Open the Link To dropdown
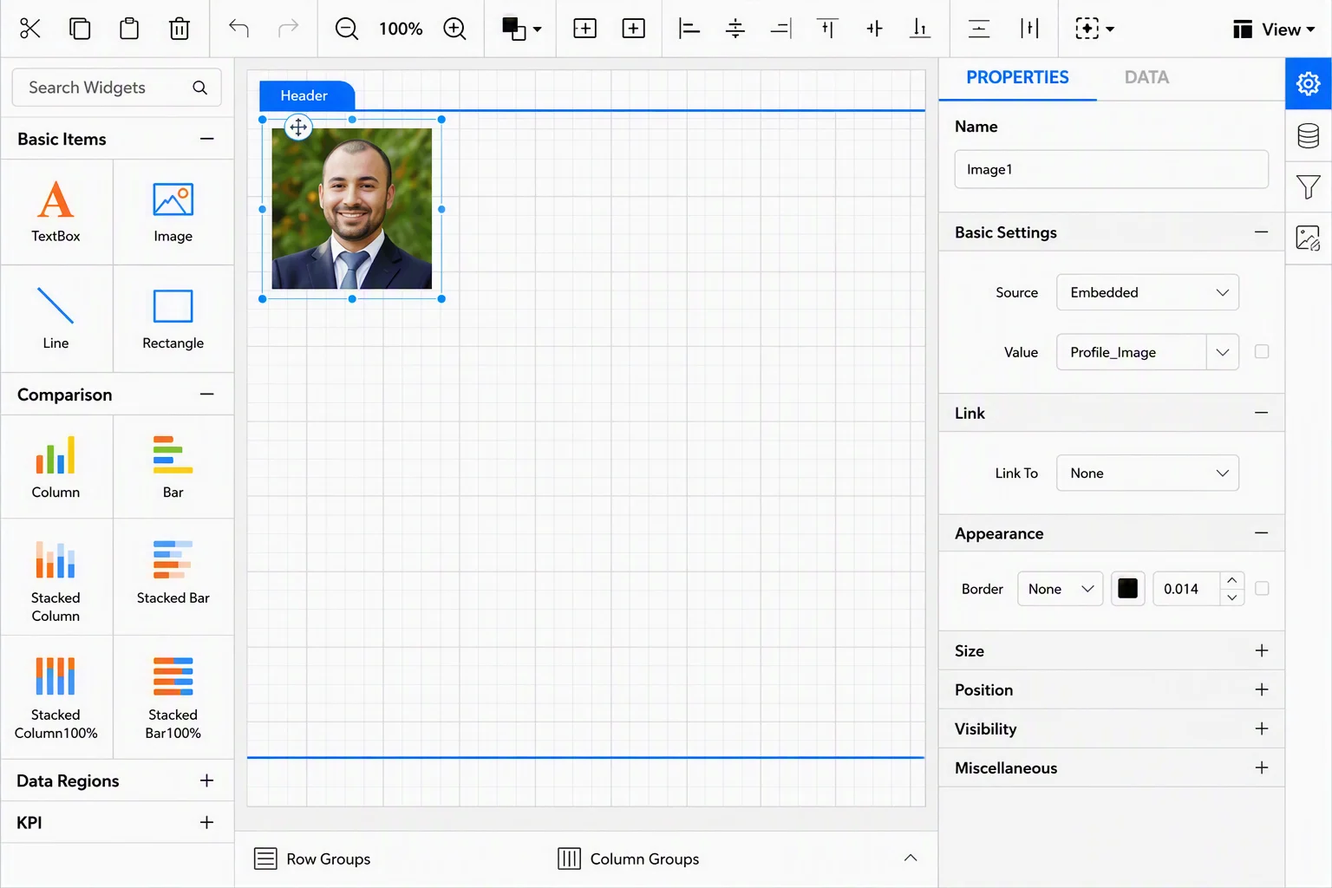This screenshot has width=1332, height=888. [x=1147, y=473]
